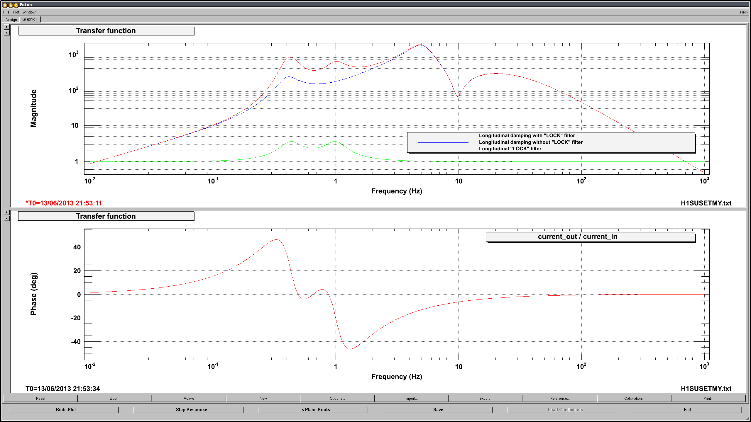Screen dimensions: 751x422
Task: Click the window resize grip corner
Action: tap(747, 418)
